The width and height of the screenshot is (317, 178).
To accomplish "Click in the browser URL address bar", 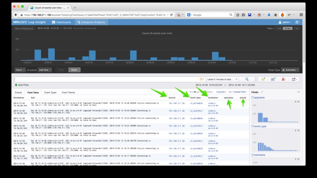I will point(95,15).
